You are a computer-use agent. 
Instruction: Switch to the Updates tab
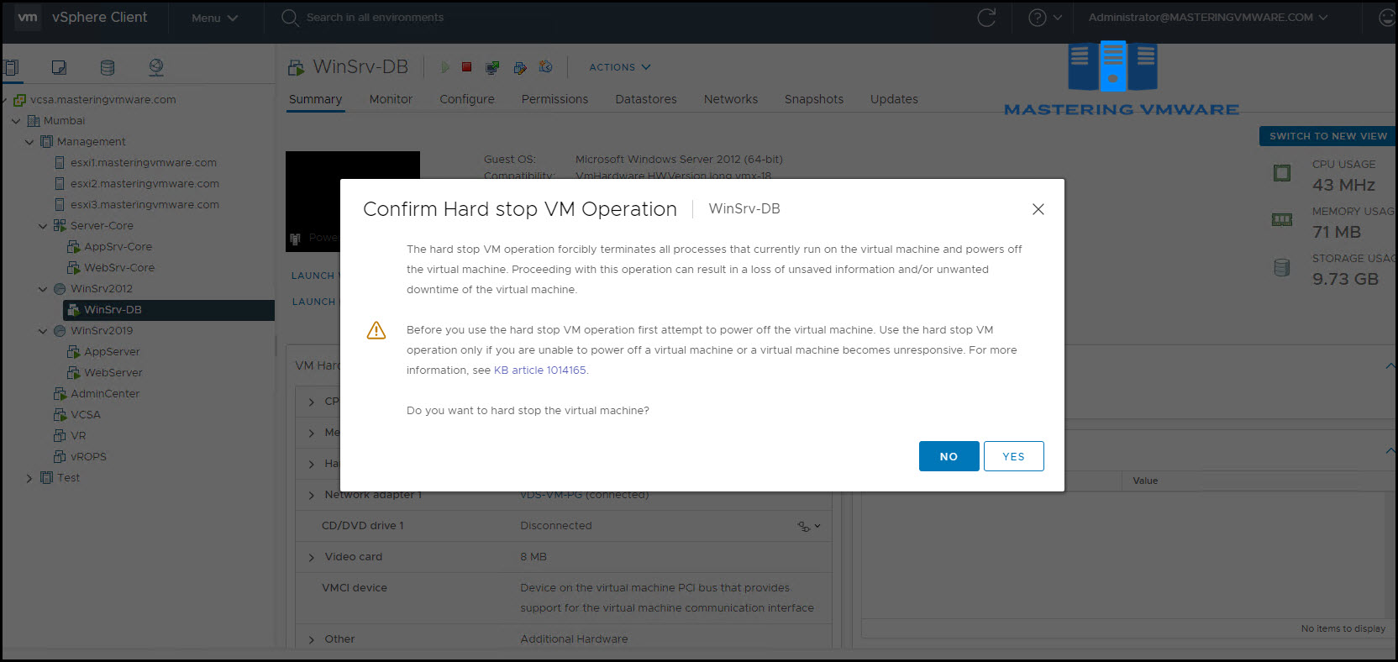[x=894, y=99]
